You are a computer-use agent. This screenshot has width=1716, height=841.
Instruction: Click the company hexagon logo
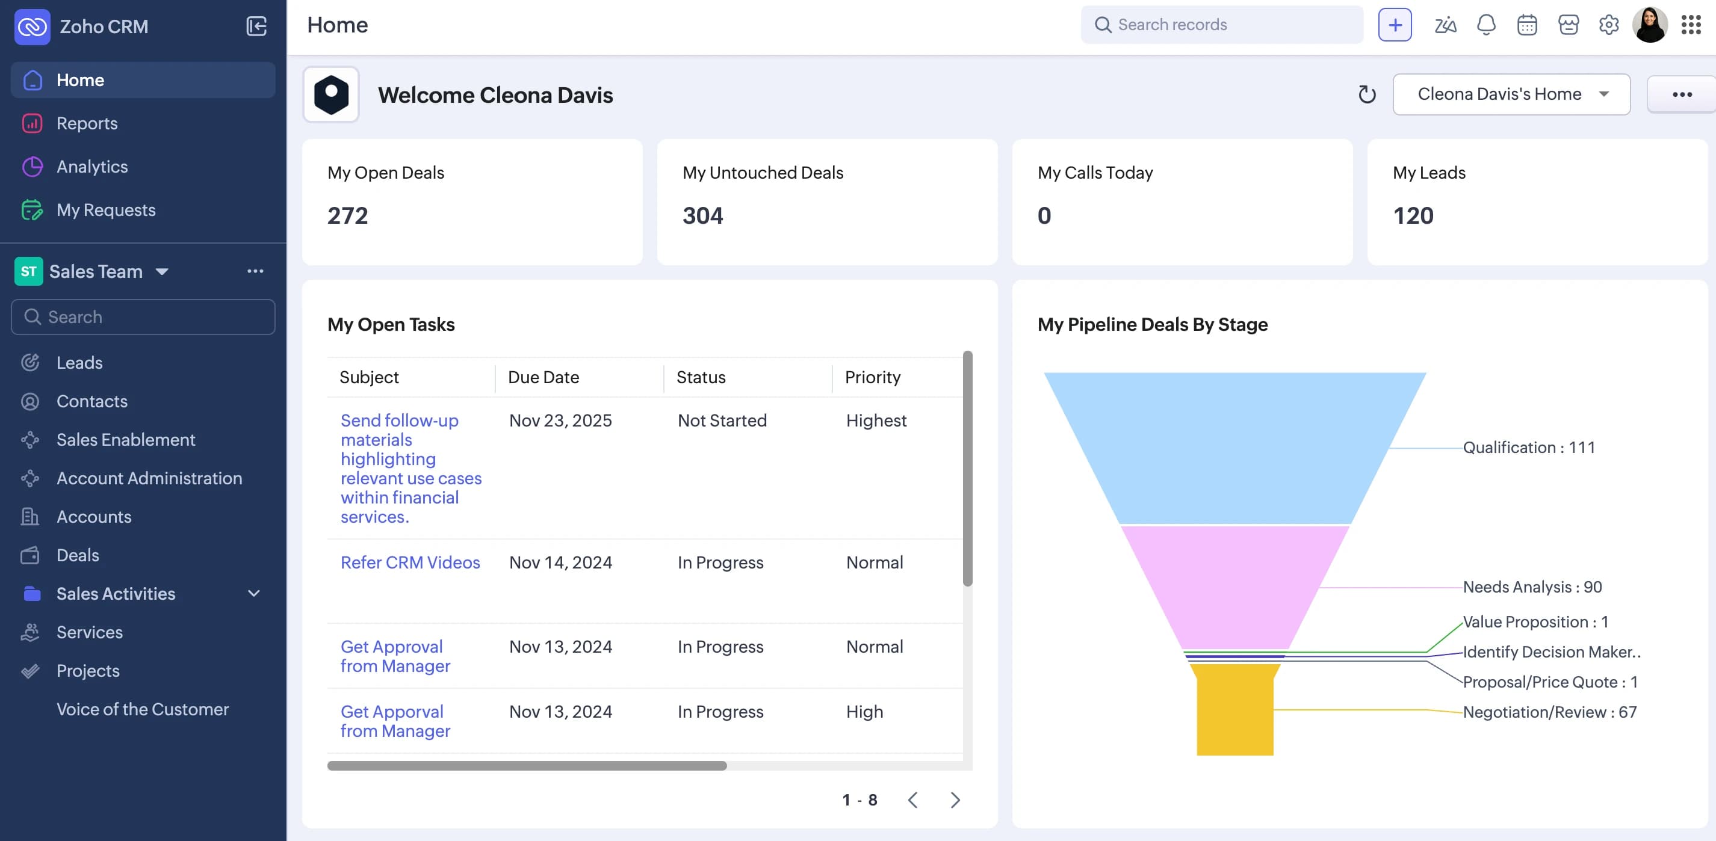[331, 94]
